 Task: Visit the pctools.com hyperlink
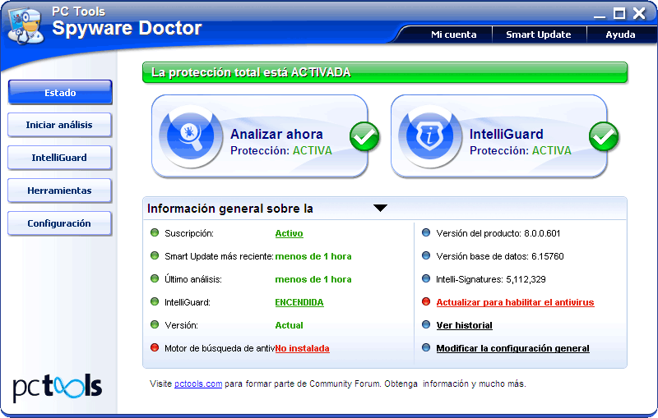click(x=198, y=384)
